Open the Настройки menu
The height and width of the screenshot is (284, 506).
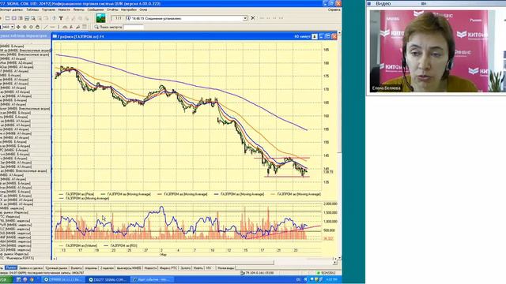click(x=128, y=10)
